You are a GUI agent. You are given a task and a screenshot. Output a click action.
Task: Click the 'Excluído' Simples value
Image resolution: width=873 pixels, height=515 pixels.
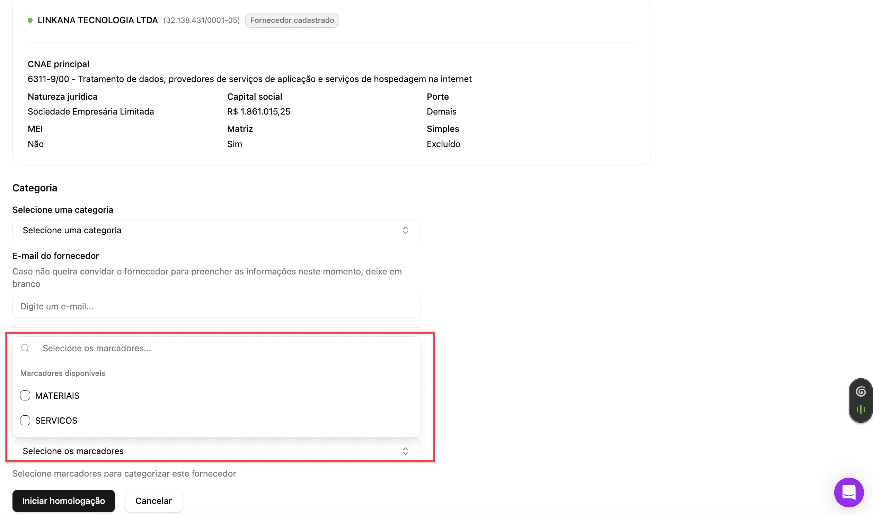(x=443, y=144)
